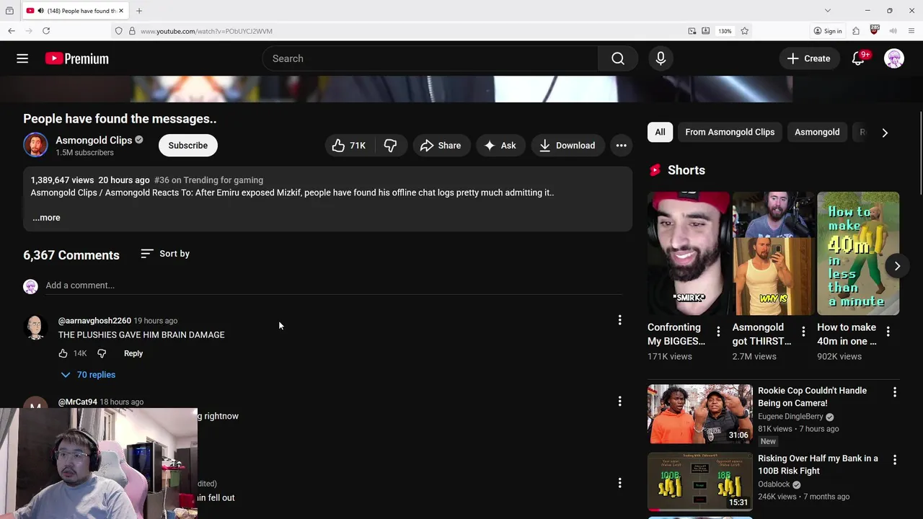Go to YouTube Premium home logo
Screen dimensions: 923x519
pos(76,58)
